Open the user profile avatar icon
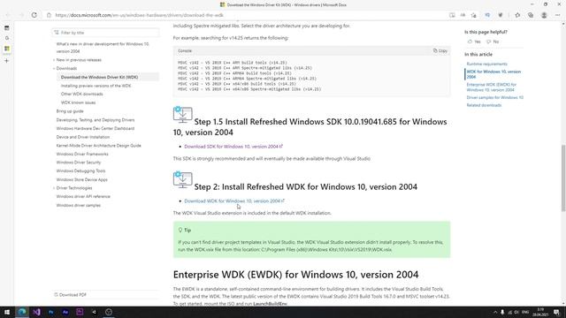The image size is (566, 318). [x=544, y=15]
